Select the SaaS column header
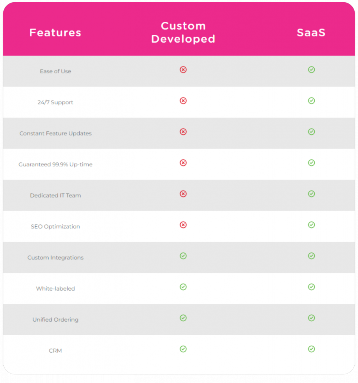 311,33
